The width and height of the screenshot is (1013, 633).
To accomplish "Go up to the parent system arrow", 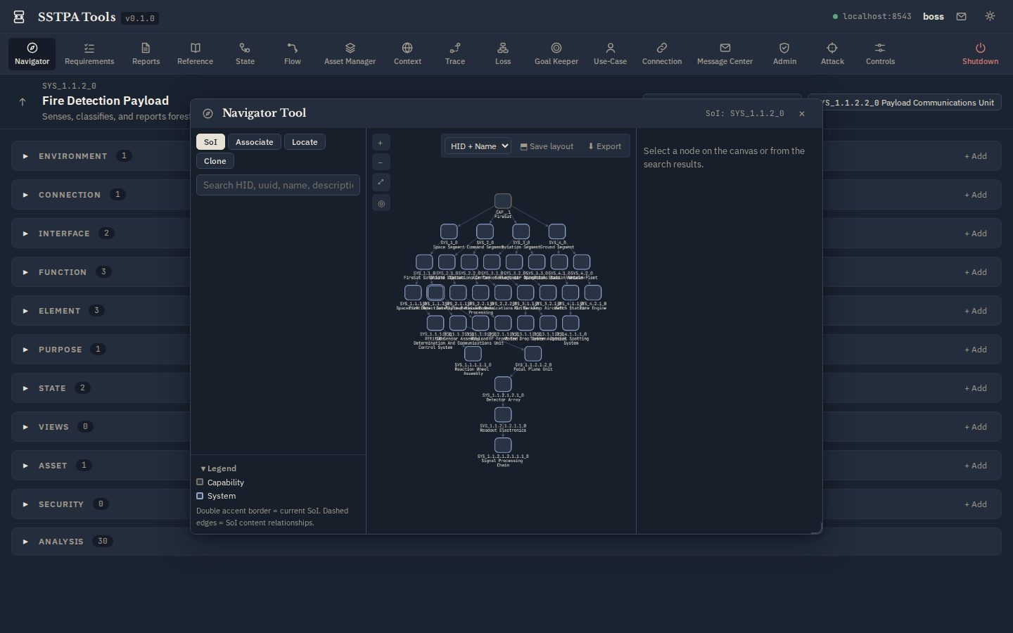I will tap(23, 102).
